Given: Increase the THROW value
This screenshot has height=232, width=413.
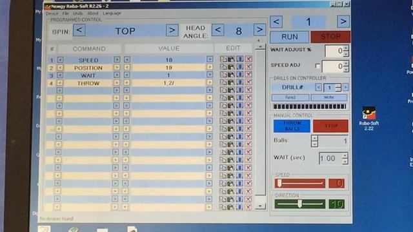Looking at the screenshot, I should pos(210,82).
